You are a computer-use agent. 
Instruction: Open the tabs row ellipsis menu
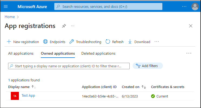[189, 53]
